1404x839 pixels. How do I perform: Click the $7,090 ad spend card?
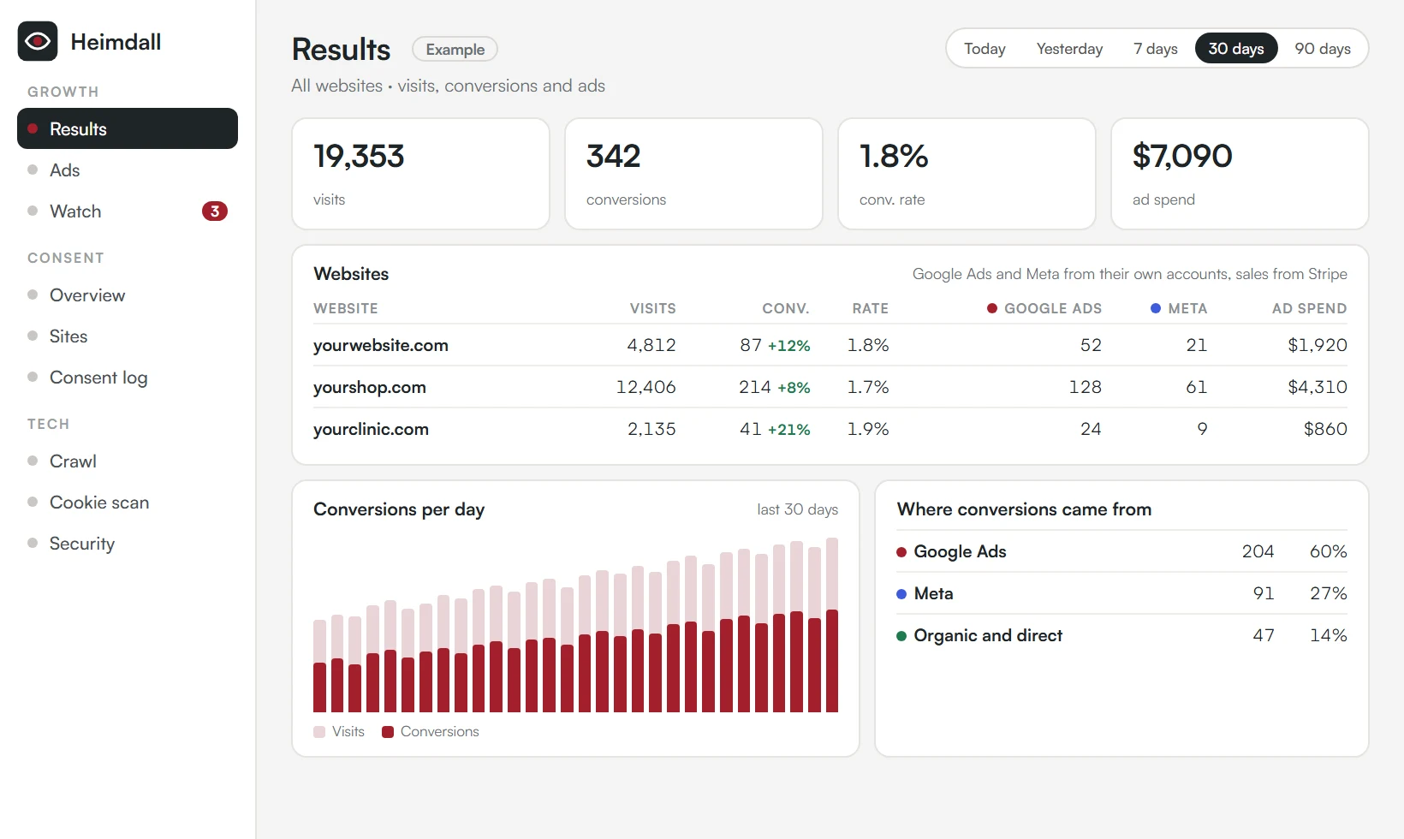[x=1240, y=174]
